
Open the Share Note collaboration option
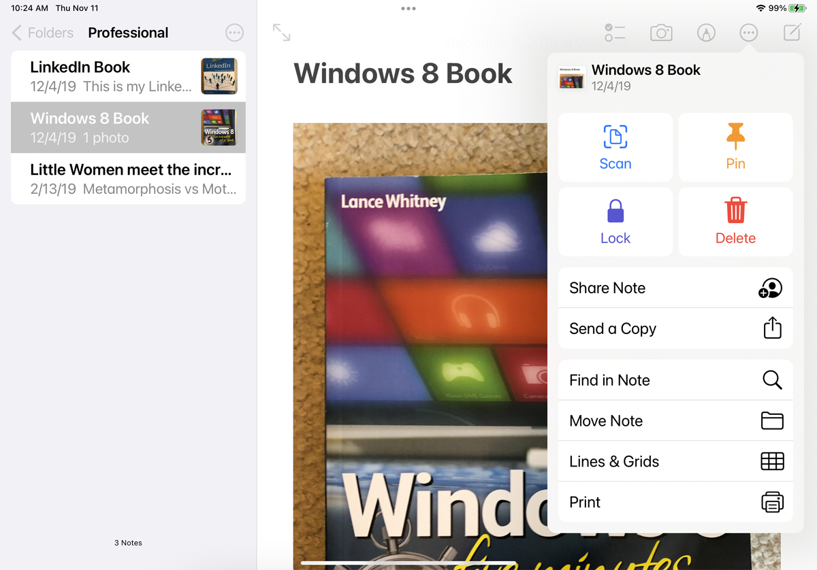tap(675, 288)
